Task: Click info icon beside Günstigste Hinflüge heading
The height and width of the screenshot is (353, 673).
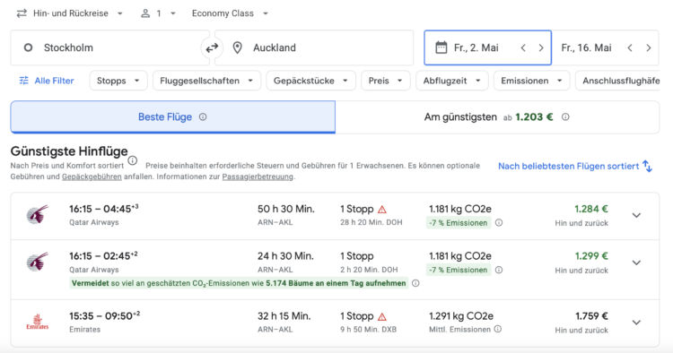Action: point(133,160)
